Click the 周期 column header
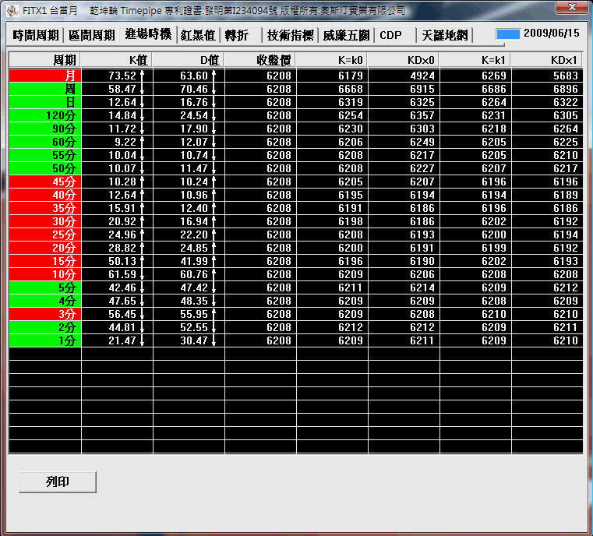 click(45, 60)
